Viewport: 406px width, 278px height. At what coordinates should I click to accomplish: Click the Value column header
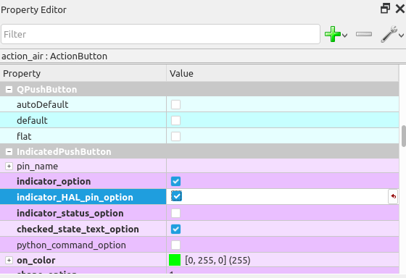tap(283, 73)
